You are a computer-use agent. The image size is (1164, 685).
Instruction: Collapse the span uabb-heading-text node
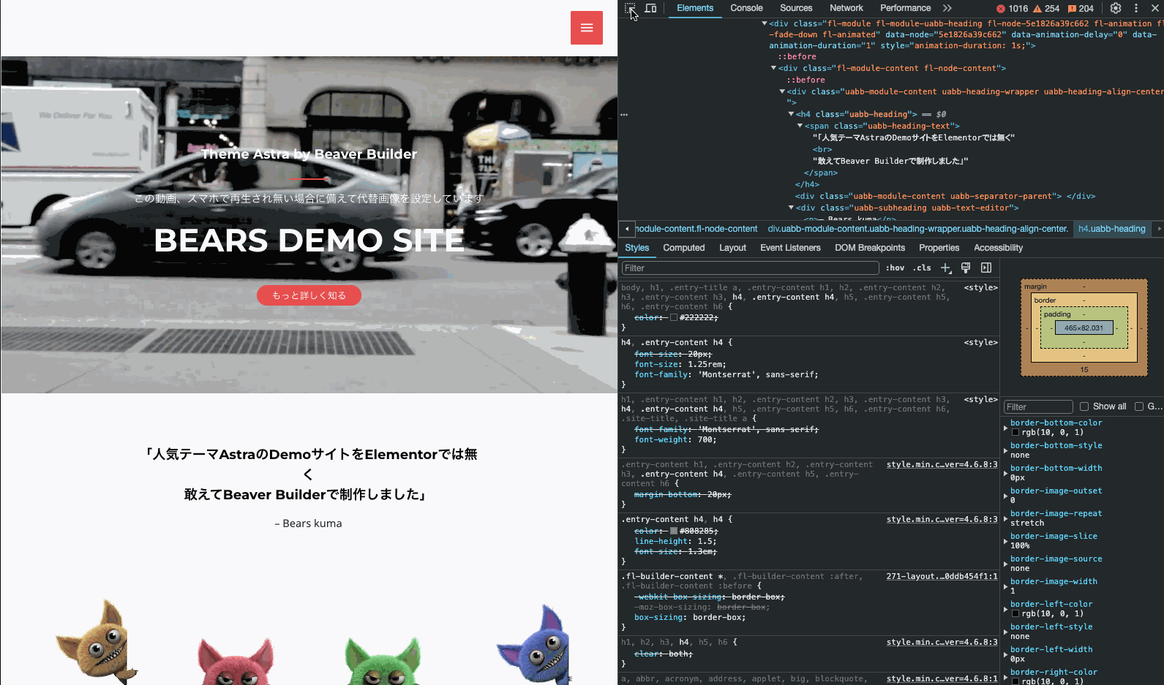800,126
